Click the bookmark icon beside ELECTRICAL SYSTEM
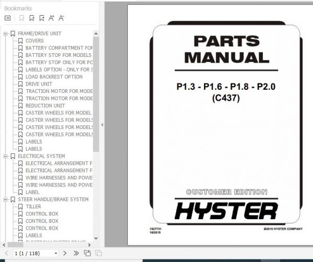The width and height of the screenshot is (313, 262). [x=13, y=157]
